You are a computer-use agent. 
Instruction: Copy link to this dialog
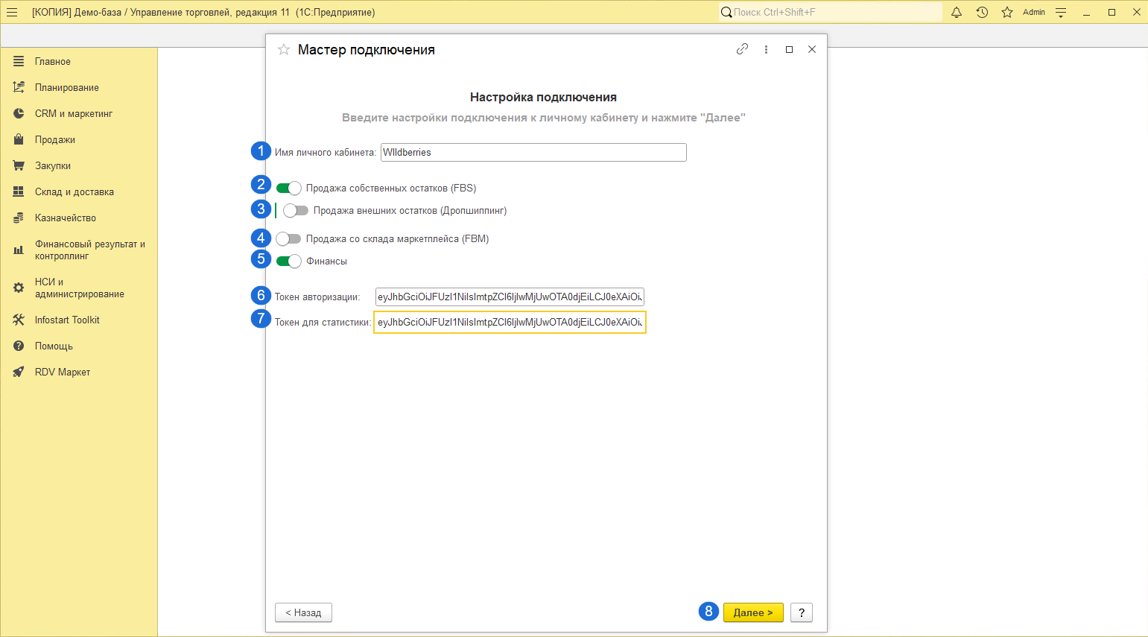pos(742,49)
